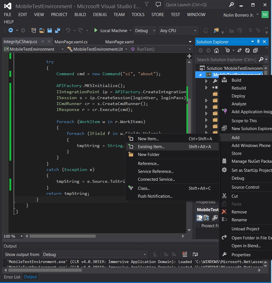The height and width of the screenshot is (283, 272).
Task: Click the Save floppy disk icon
Action: point(50,30)
